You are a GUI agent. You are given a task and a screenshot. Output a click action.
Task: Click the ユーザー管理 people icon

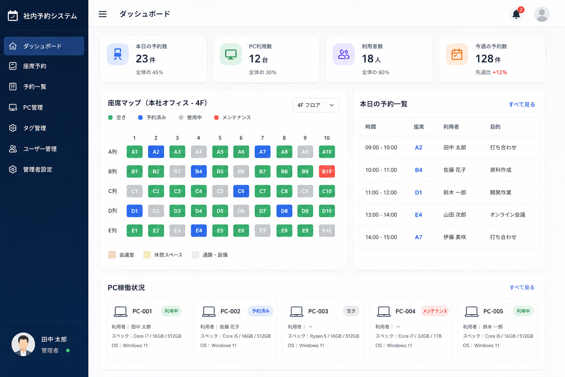[13, 149]
